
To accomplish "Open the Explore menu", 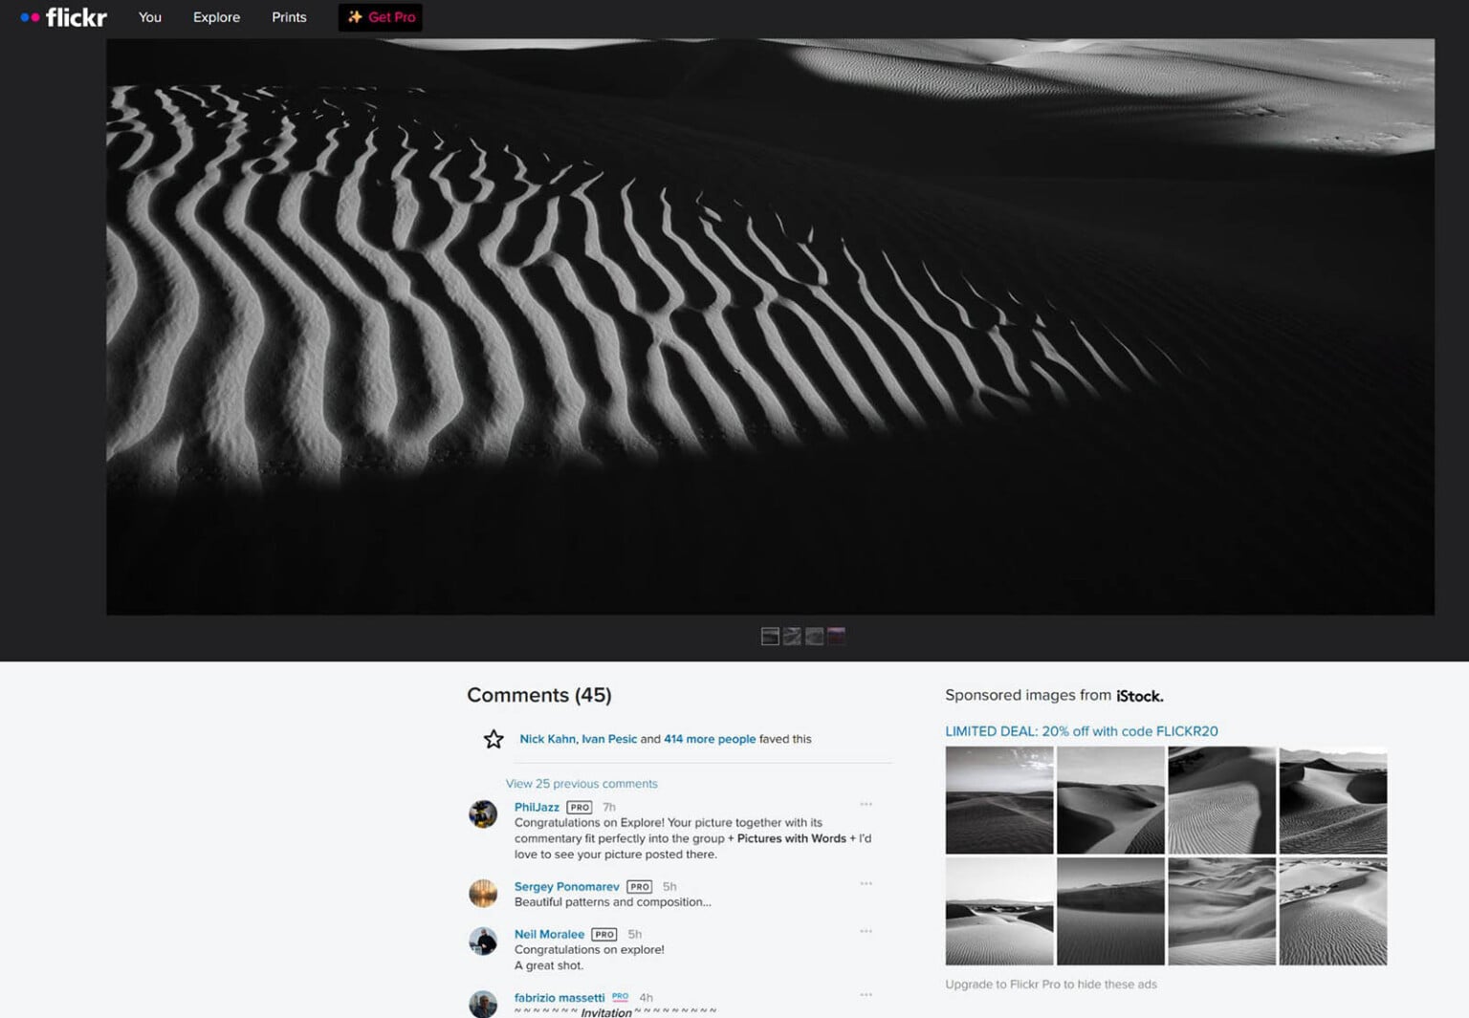I will 216,17.
